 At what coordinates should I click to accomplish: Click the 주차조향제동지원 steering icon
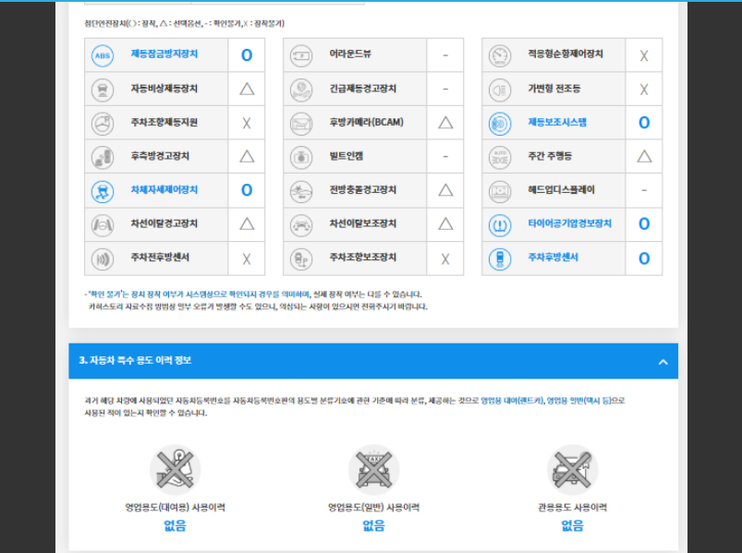tap(103, 124)
